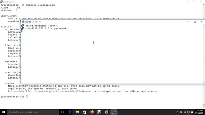This screenshot has height=115, width=205.
Task: Click the 'Using username "root"' line
Action: click(42, 26)
